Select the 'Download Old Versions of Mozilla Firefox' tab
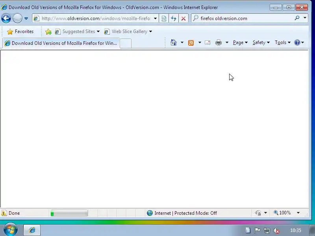This screenshot has width=315, height=236. pos(61,43)
